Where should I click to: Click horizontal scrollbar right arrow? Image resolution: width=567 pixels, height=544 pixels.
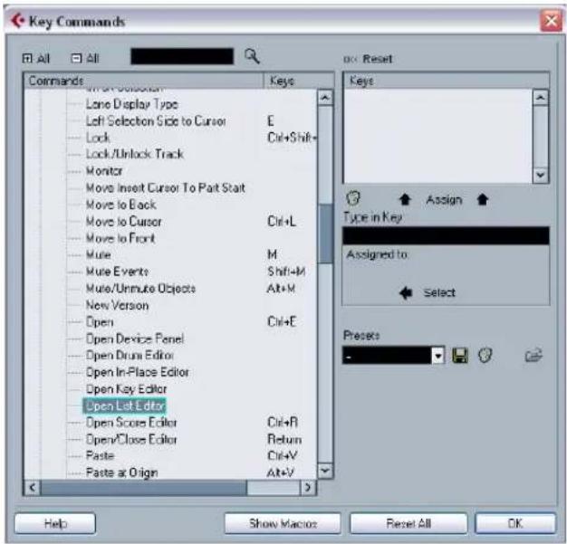308,488
